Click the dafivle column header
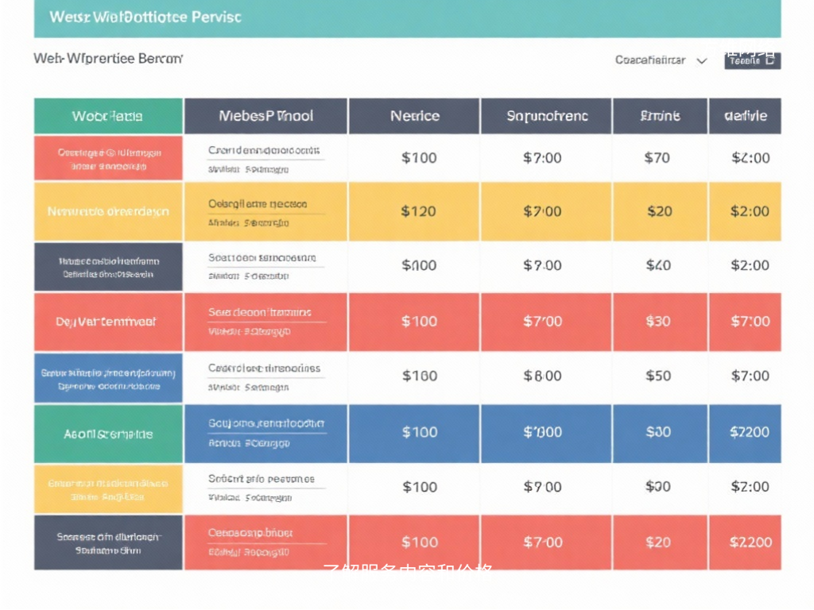Screen dimensions: 814x610 [745, 116]
